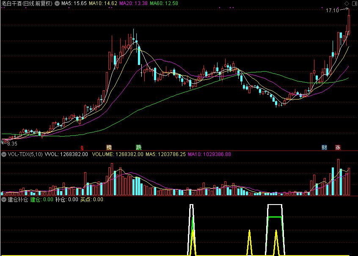Click the 建仓补仓 indicator name

tap(18, 199)
